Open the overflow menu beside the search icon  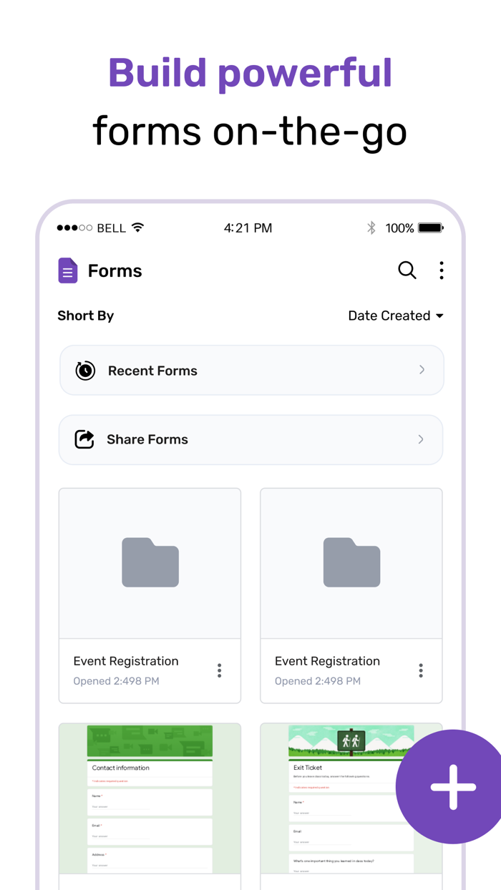pyautogui.click(x=442, y=270)
